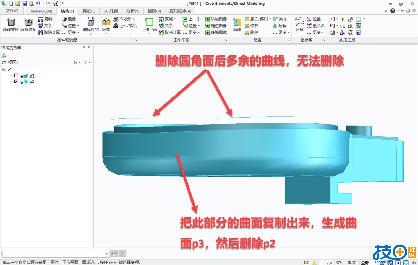Screen dimensions: 418x265
Task: Click 取消共享 in the 零件和装配 group
Action: tap(49, 32)
